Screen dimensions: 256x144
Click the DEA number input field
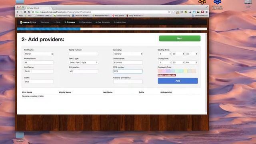(128, 71)
